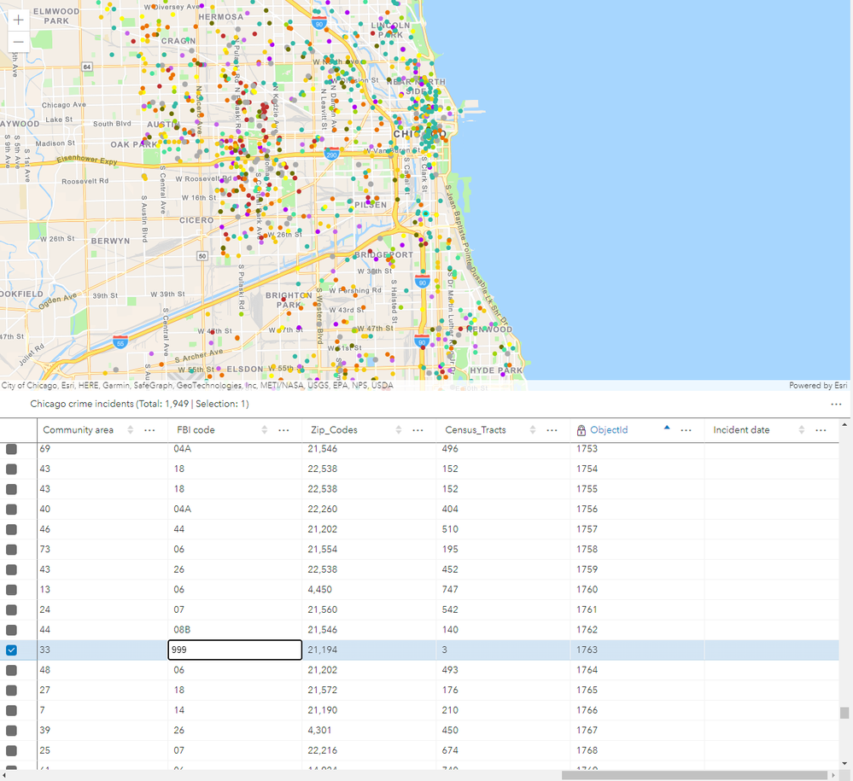Viewport: 853px width, 781px height.
Task: Open FBI code column options menu
Action: coord(284,430)
